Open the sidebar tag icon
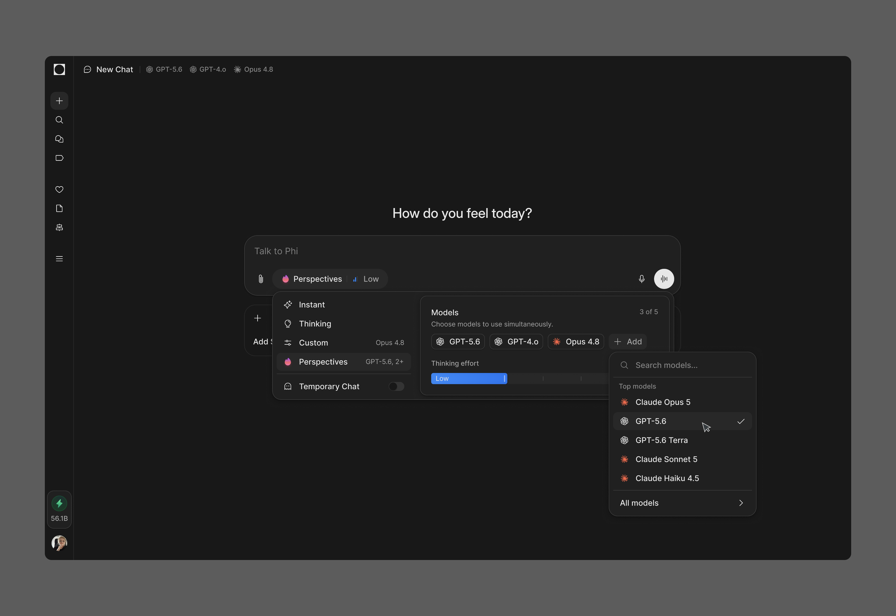Screen dimensions: 896x616 point(59,158)
